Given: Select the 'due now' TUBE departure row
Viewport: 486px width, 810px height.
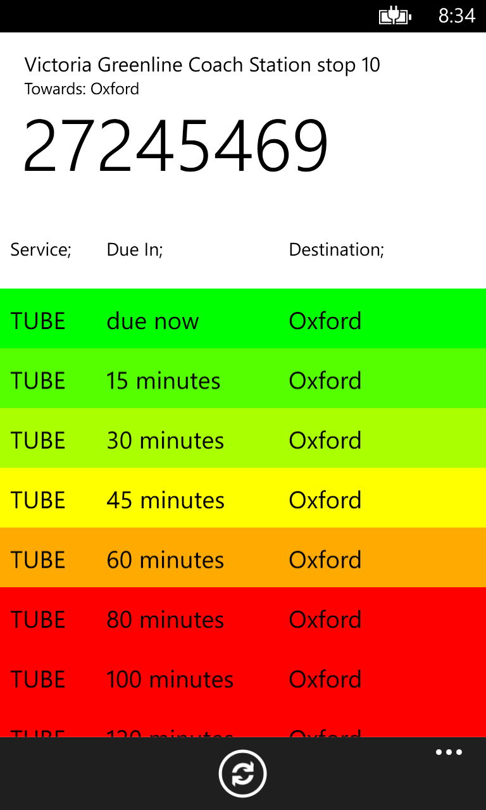Looking at the screenshot, I should click(x=243, y=318).
